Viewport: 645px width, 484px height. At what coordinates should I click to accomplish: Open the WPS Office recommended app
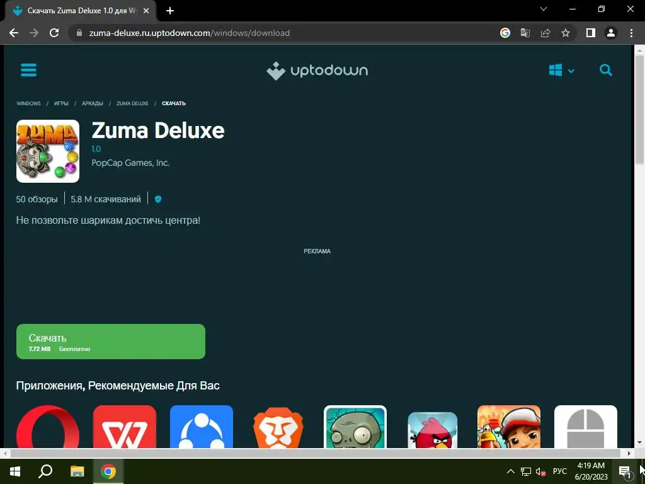point(125,427)
